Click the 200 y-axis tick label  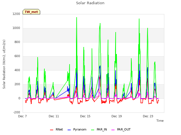coord(17,84)
